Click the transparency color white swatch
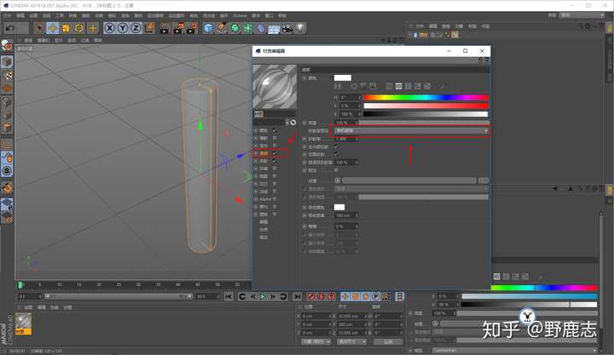Viewport: 614px width, 355px height. coord(343,77)
